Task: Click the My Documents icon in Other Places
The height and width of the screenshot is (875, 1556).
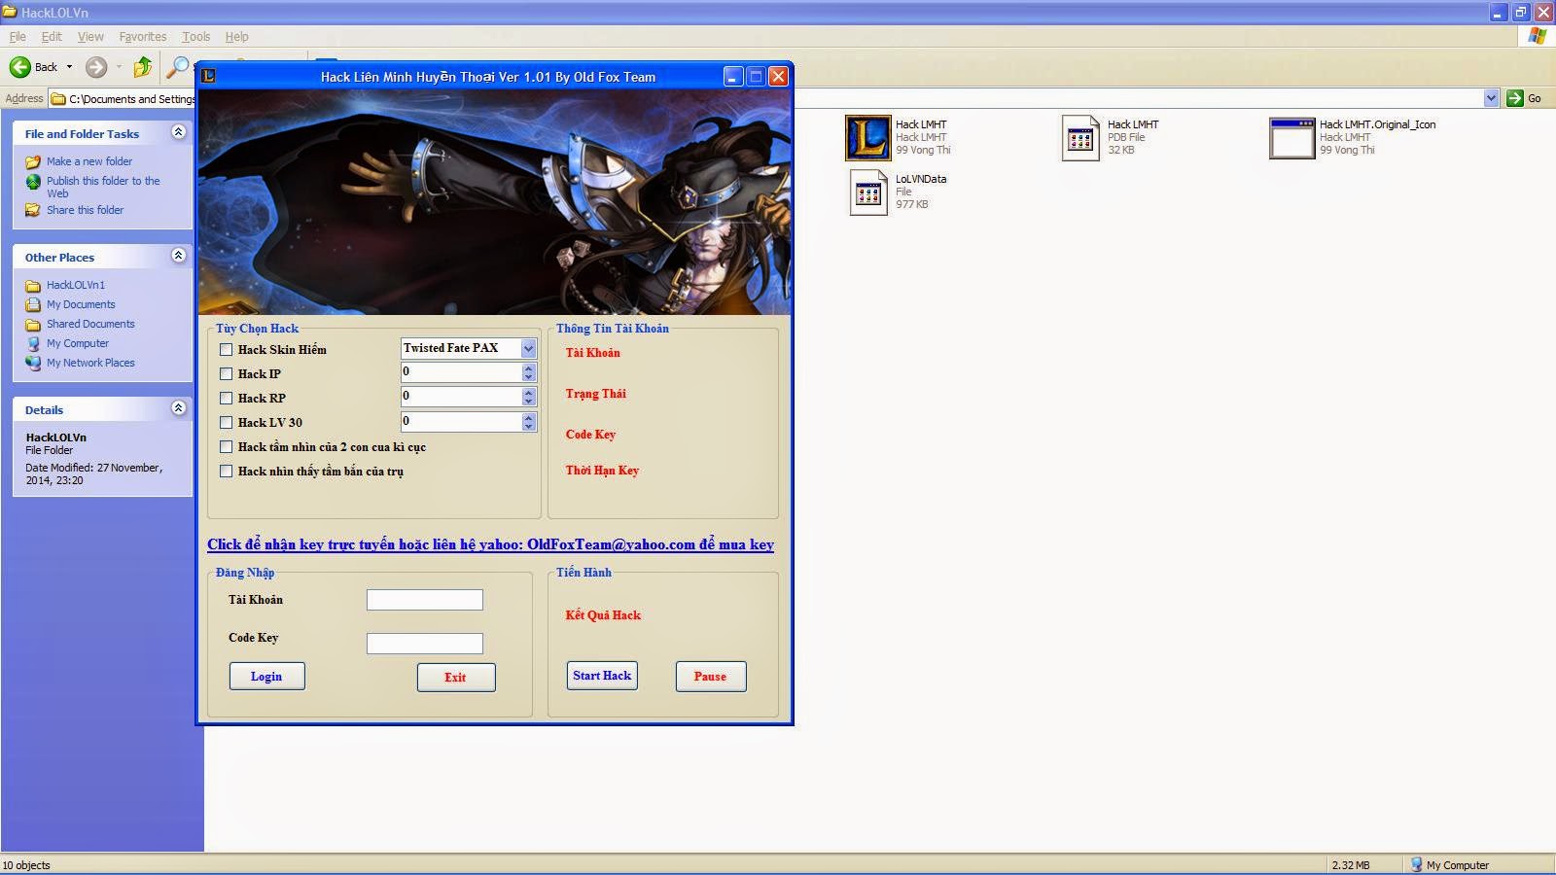Action: (x=33, y=304)
